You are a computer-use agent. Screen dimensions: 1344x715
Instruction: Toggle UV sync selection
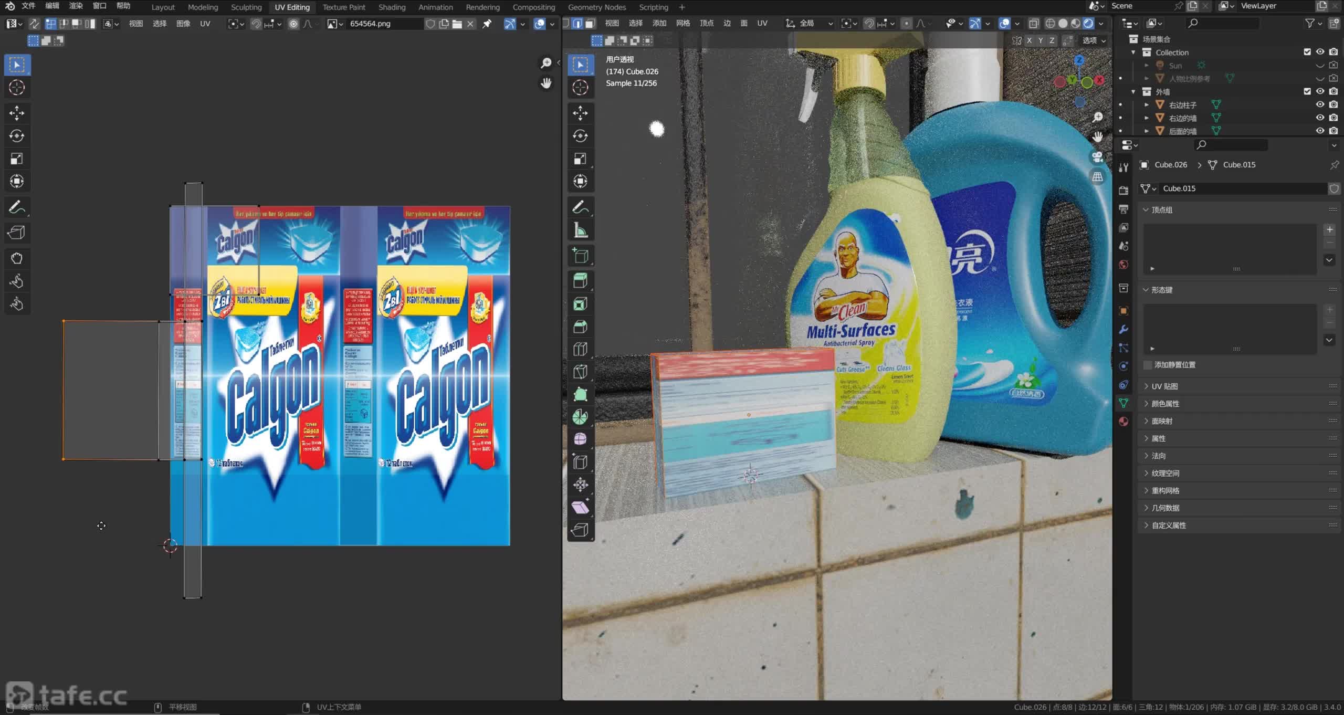34,24
